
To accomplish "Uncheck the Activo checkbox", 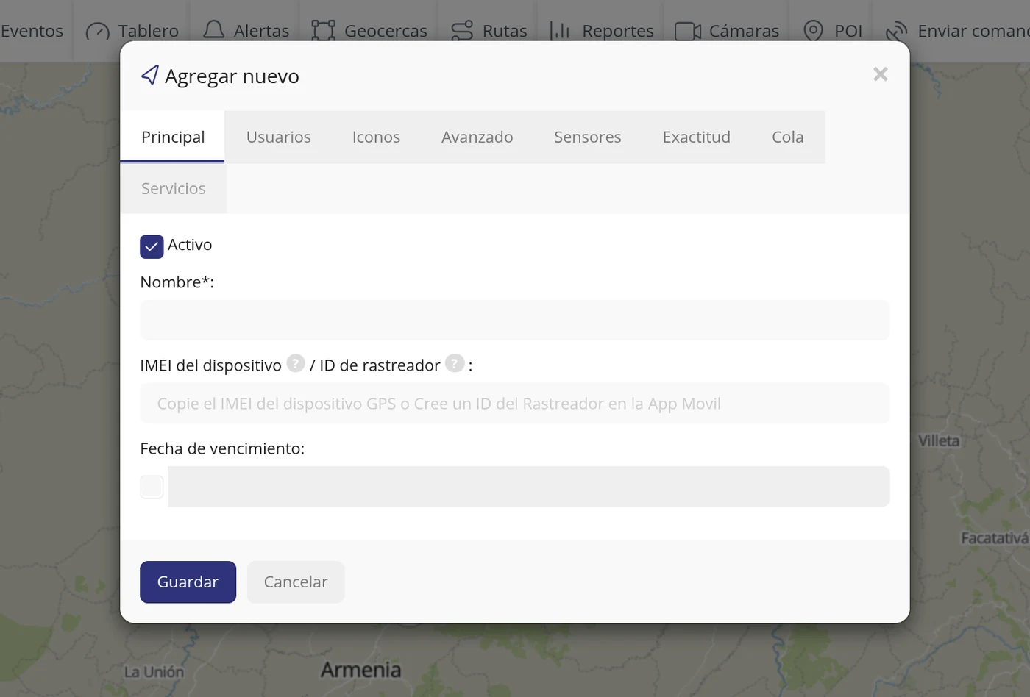I will 152,246.
